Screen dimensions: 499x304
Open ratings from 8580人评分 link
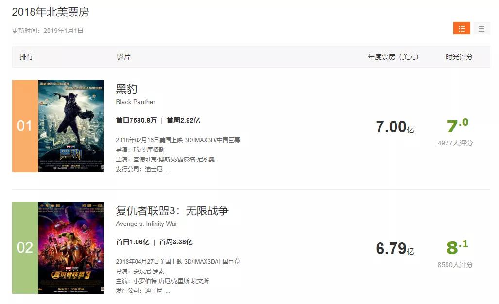[x=455, y=266]
